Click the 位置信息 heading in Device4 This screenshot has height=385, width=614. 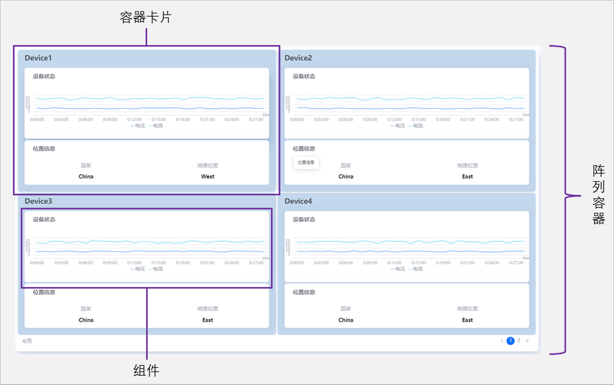pos(304,292)
